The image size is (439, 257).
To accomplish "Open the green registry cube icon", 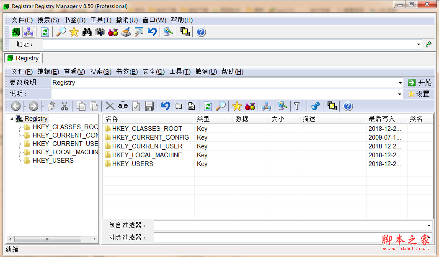I will pyautogui.click(x=16, y=32).
